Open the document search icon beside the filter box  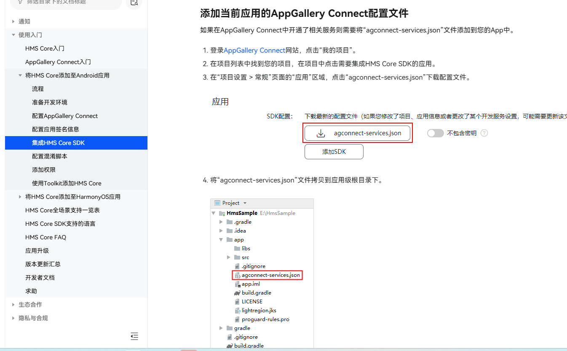point(134,3)
